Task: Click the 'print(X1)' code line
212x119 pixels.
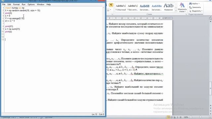Action: pos(9,26)
